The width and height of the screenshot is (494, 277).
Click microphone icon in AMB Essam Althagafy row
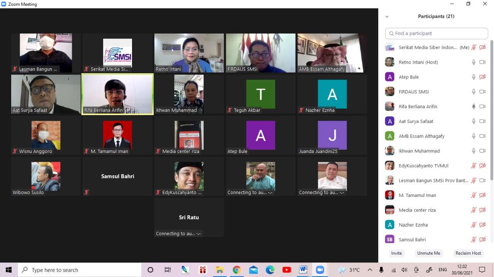(x=474, y=136)
